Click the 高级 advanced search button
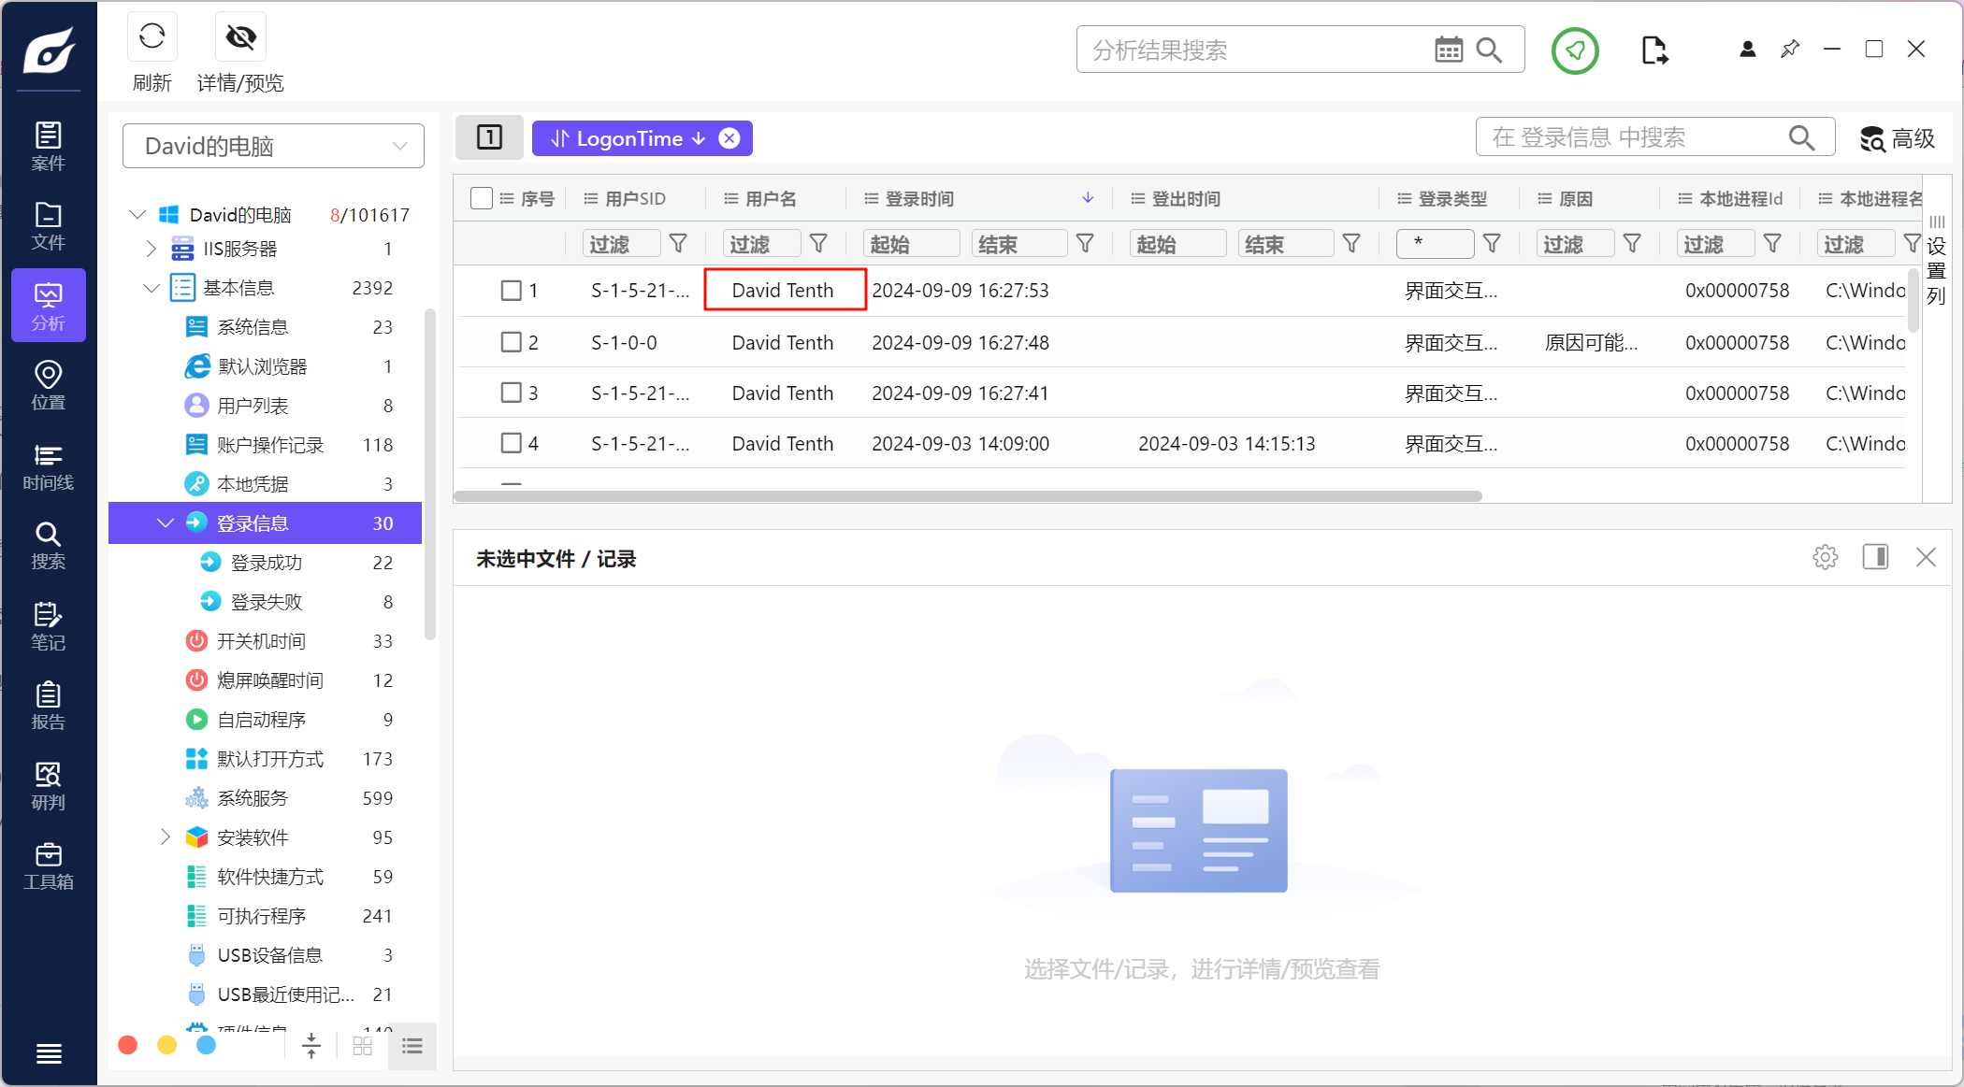Screen dimensions: 1964x1087 coord(1897,138)
